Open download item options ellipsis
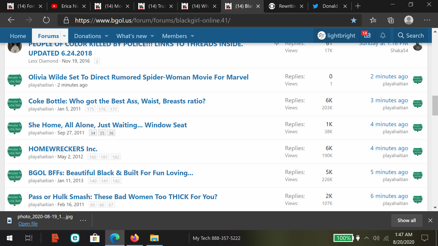Viewport: 438px width, 246px height. 83,220
